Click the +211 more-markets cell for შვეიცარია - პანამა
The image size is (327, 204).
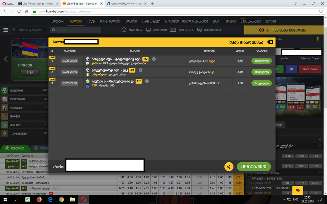239,177
